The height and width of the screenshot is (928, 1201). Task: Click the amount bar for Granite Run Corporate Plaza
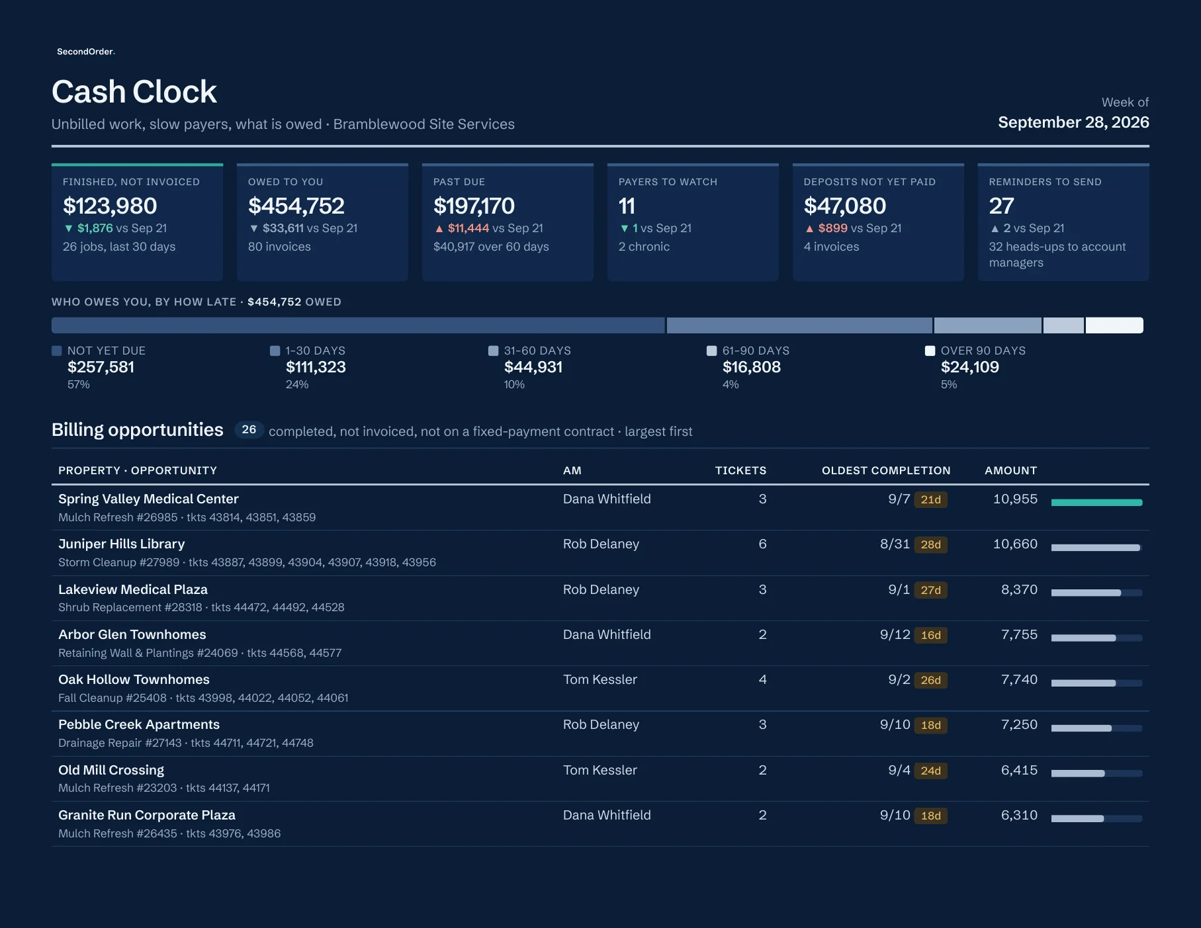pyautogui.click(x=1096, y=819)
